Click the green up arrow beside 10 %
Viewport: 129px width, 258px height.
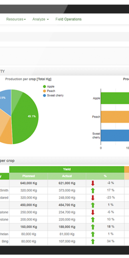[93, 219]
